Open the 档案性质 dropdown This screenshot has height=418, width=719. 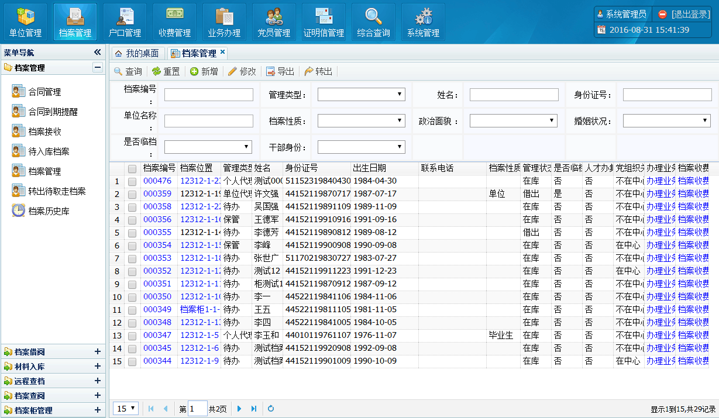(362, 120)
